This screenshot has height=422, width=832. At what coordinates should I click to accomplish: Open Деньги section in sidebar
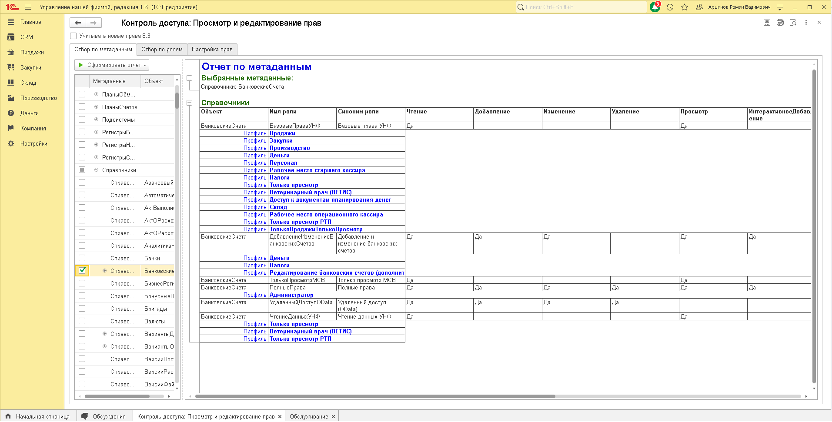click(29, 113)
